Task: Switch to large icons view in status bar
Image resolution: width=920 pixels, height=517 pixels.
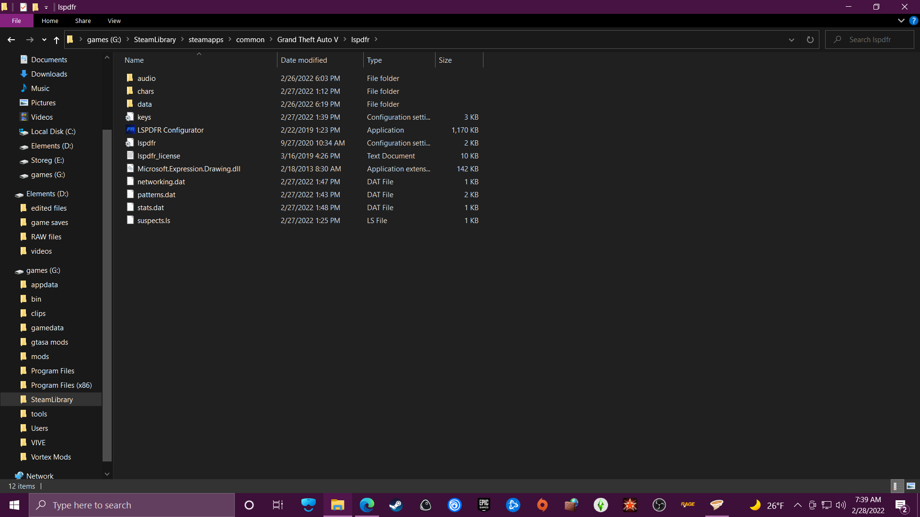Action: (x=911, y=486)
